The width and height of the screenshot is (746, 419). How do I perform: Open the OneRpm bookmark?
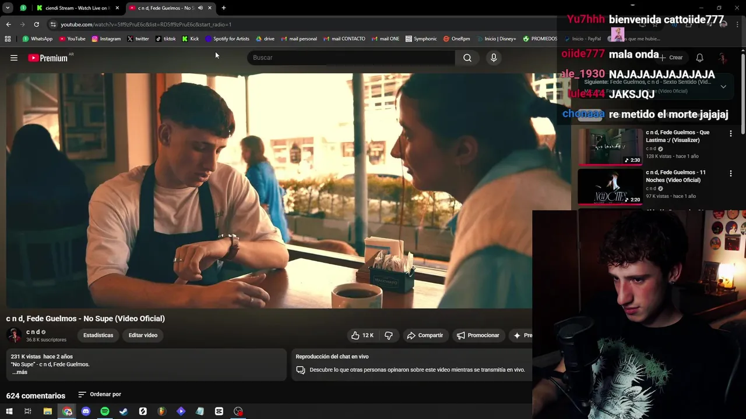(456, 39)
